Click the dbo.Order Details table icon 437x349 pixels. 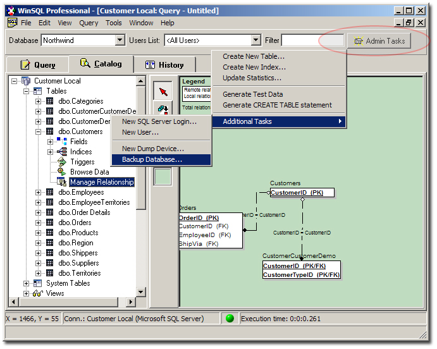click(x=49, y=212)
